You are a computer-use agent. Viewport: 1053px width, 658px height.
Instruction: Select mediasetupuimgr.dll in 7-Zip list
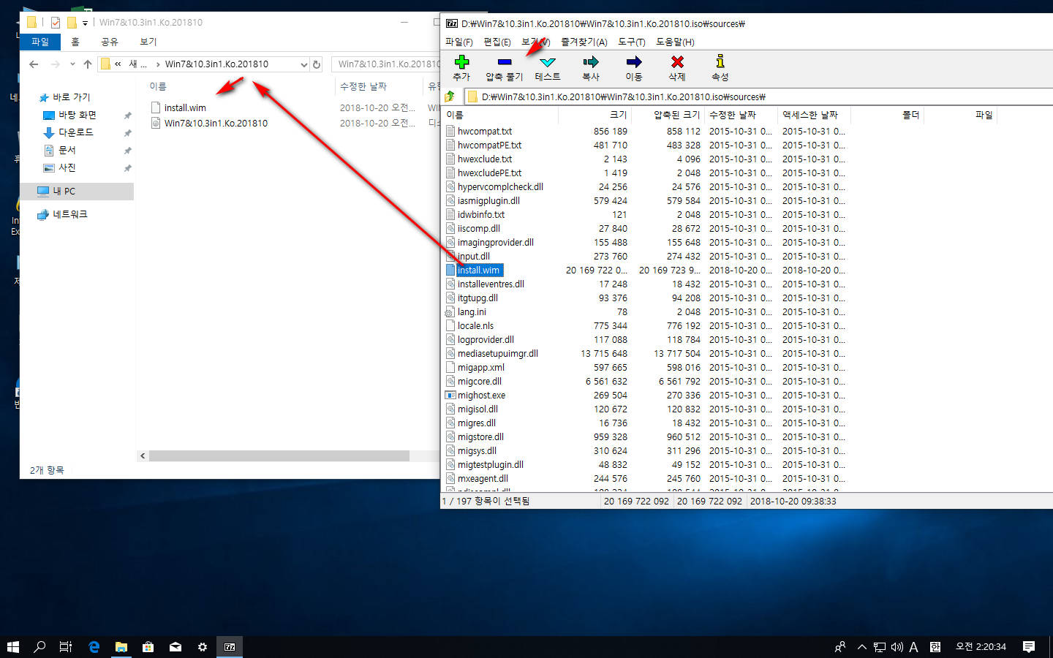[497, 354]
